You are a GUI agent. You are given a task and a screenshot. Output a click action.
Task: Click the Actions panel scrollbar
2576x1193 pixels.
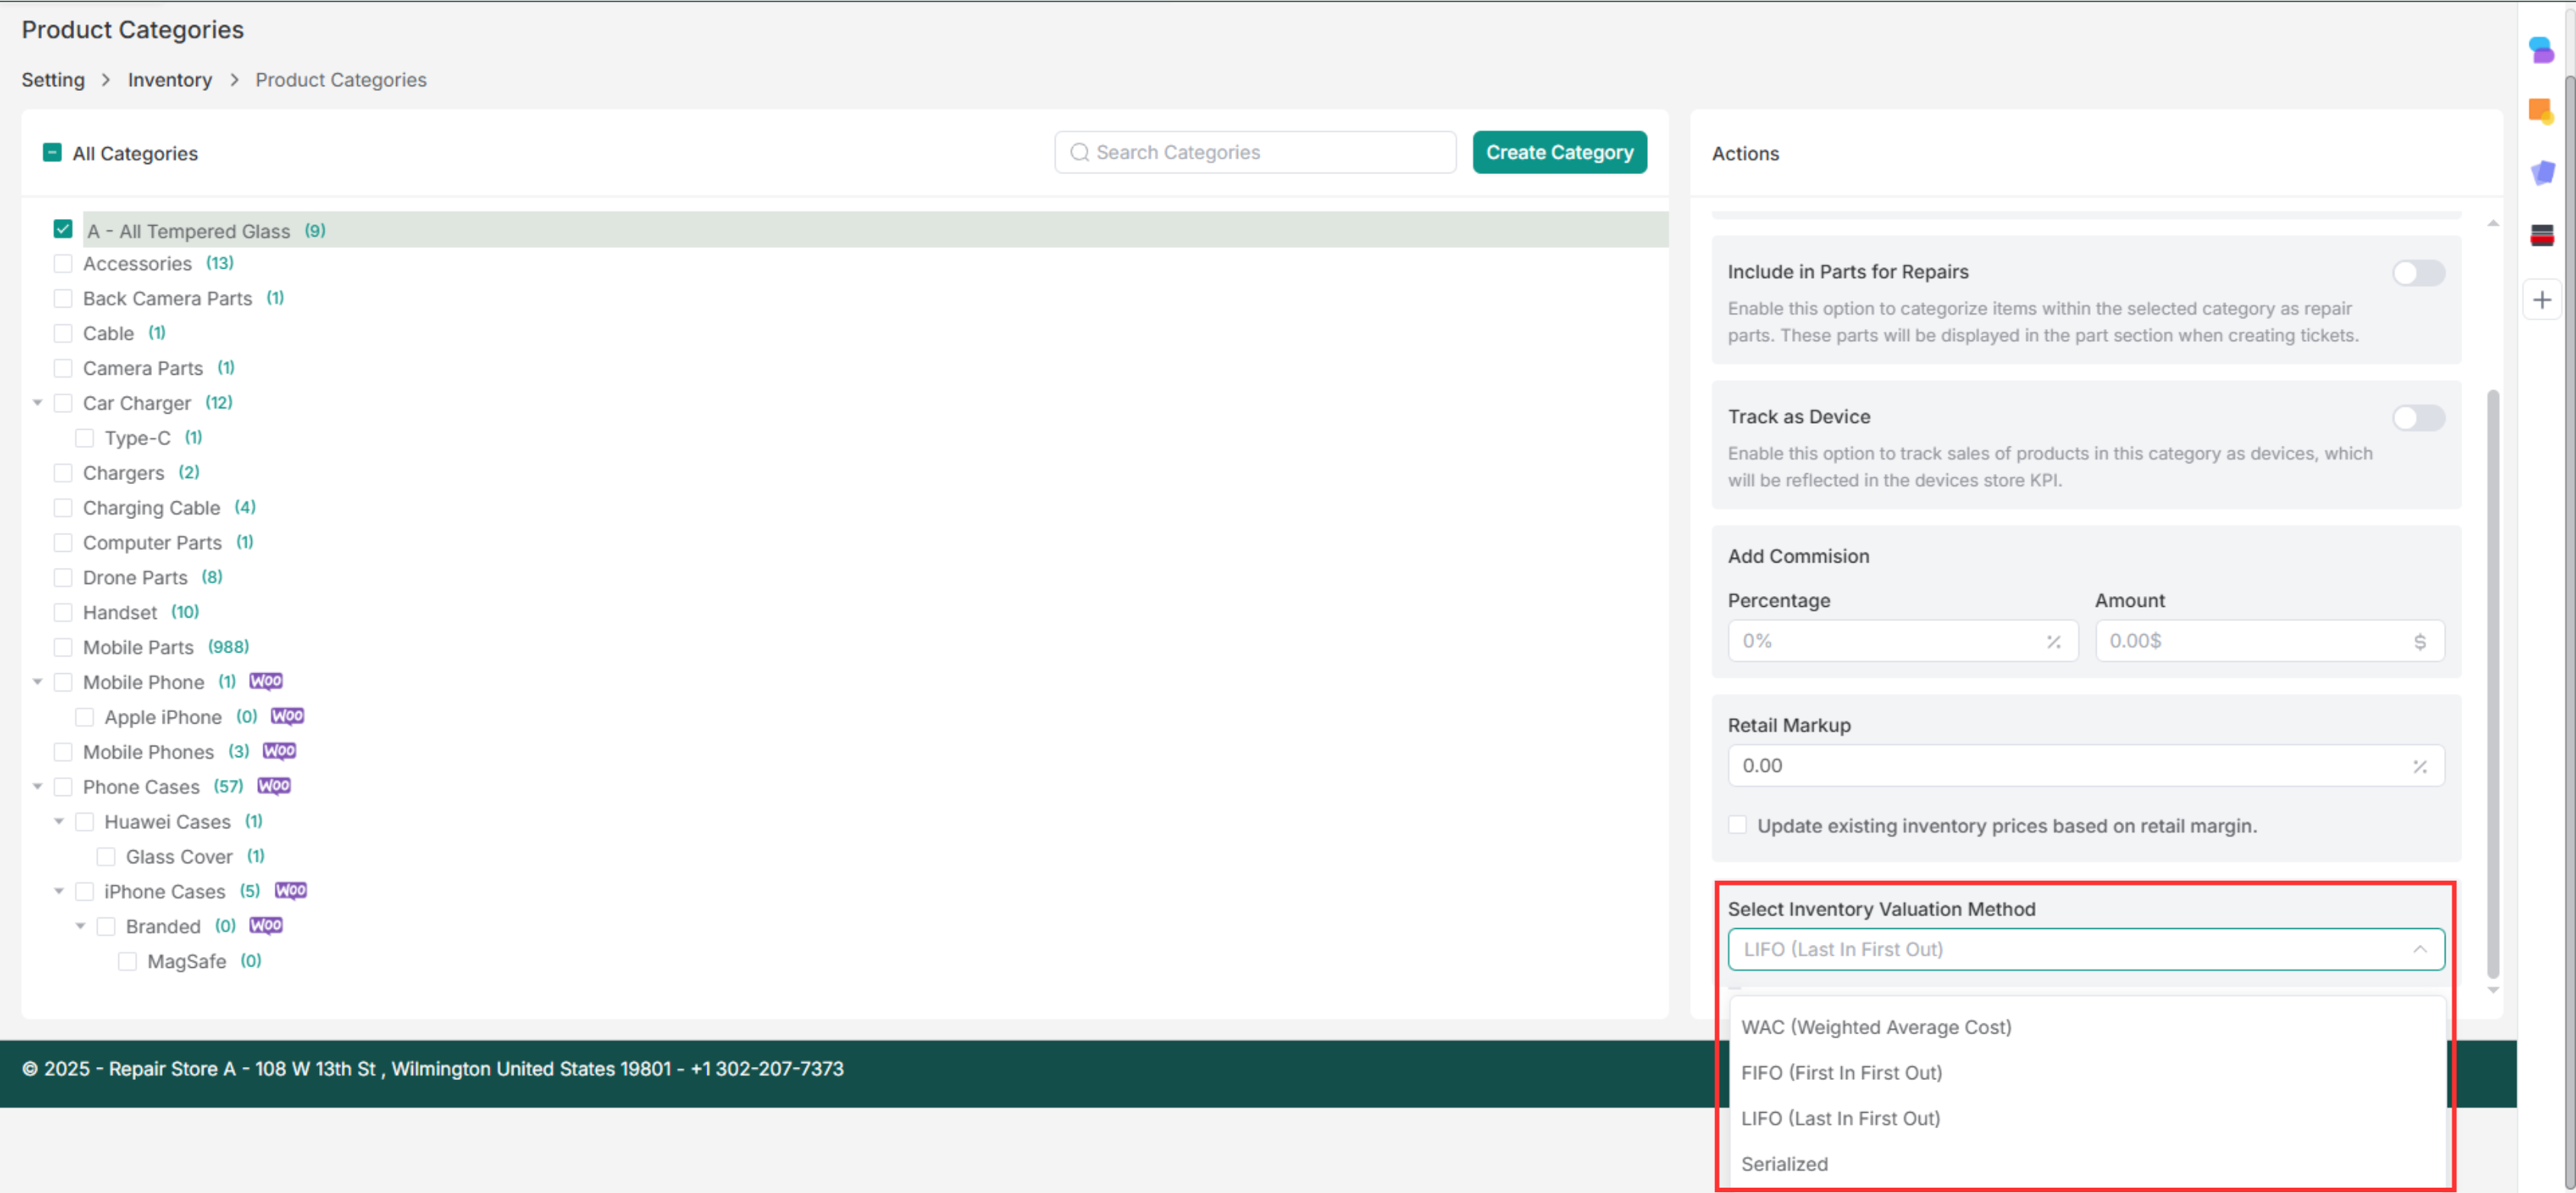(2493, 684)
